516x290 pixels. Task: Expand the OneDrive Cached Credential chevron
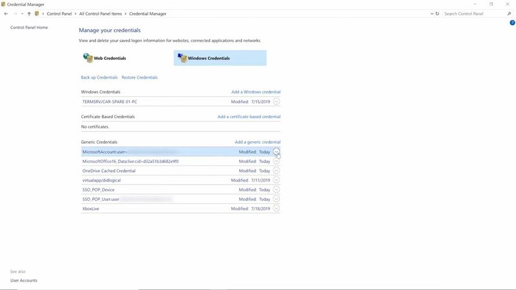click(x=277, y=171)
